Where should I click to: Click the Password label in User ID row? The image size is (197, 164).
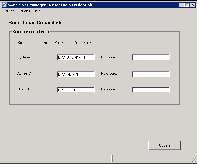(109, 89)
